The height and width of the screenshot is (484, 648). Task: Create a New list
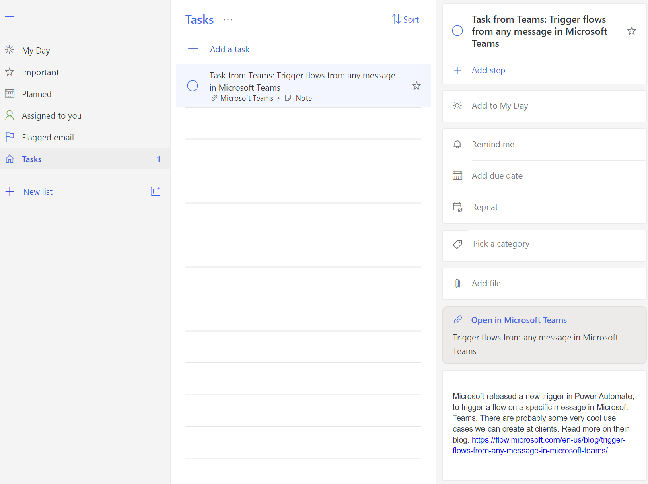pos(38,192)
